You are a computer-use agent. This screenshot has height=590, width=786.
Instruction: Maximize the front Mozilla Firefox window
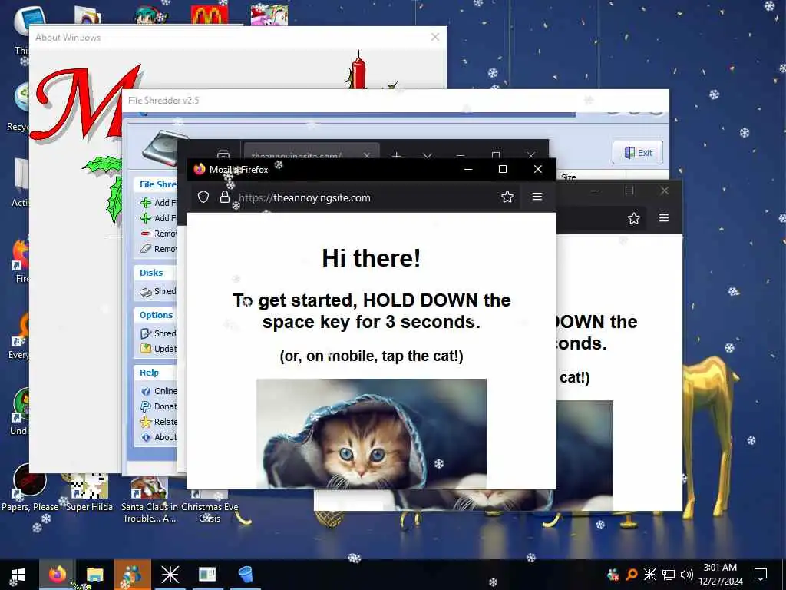pyautogui.click(x=503, y=169)
